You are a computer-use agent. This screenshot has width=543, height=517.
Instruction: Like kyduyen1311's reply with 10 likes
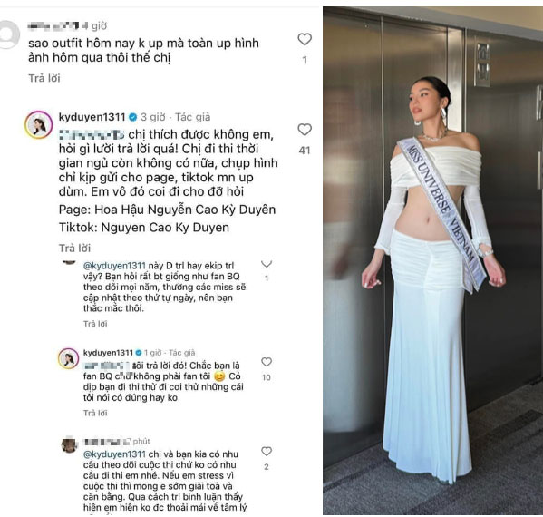click(x=267, y=362)
